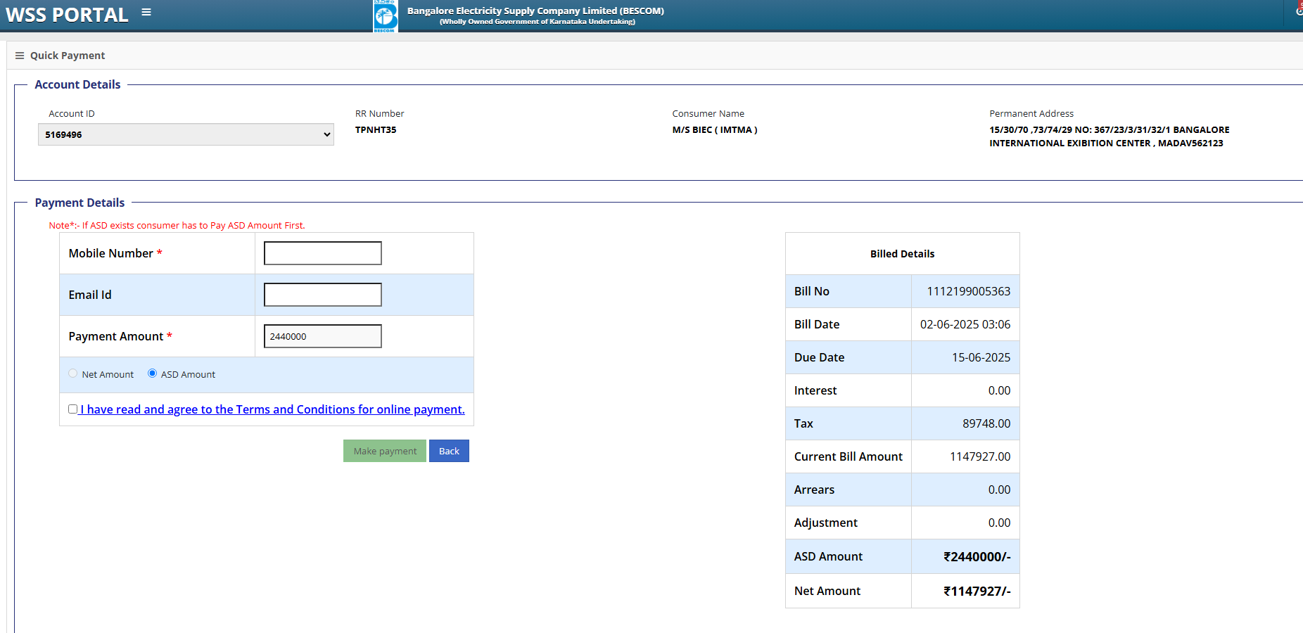The height and width of the screenshot is (633, 1303).
Task: Open Terms and Conditions link
Action: (272, 409)
